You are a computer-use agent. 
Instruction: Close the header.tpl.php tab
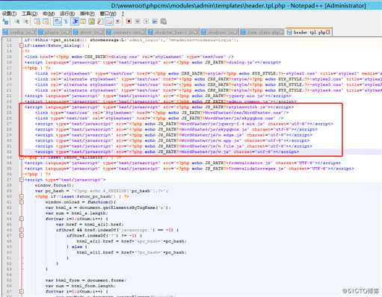(328, 32)
